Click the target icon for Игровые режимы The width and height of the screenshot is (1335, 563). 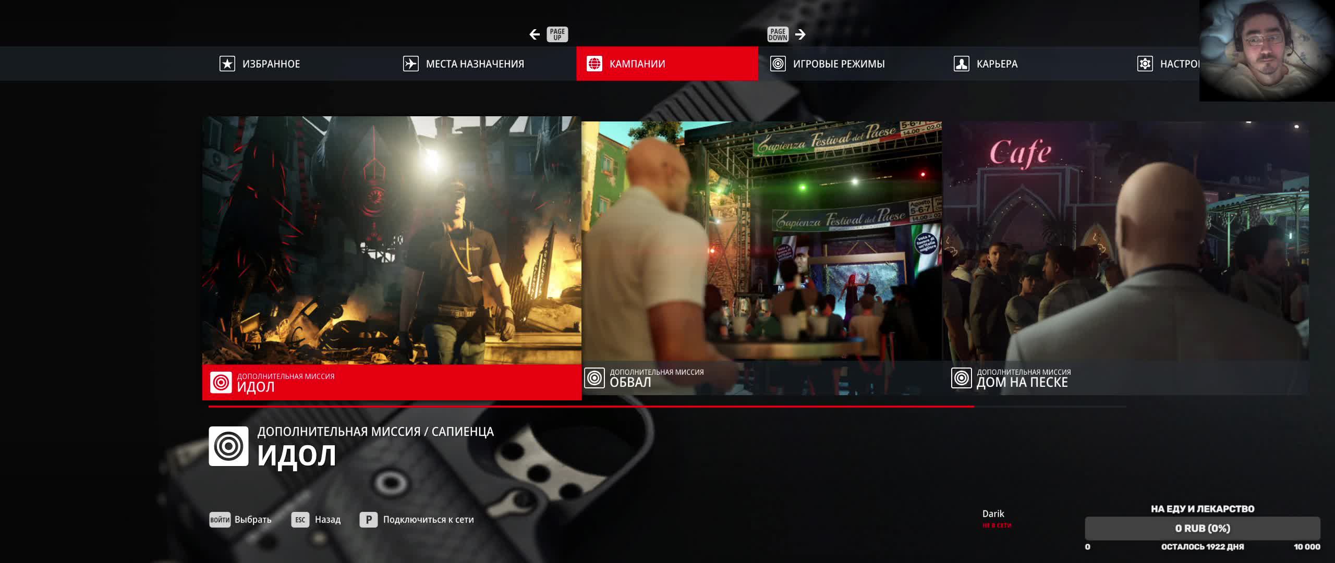(x=778, y=64)
